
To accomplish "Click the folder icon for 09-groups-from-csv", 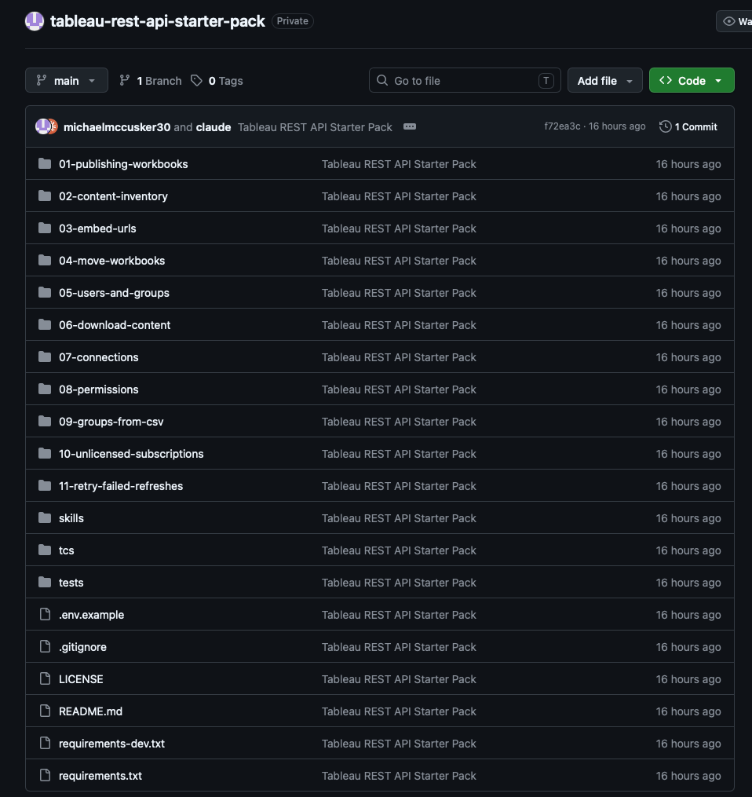I will click(x=45, y=422).
